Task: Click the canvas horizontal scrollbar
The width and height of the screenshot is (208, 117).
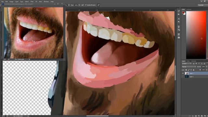Action: click(x=97, y=116)
